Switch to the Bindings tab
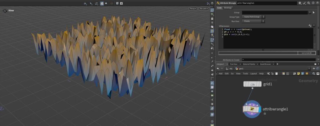 pos(228,8)
